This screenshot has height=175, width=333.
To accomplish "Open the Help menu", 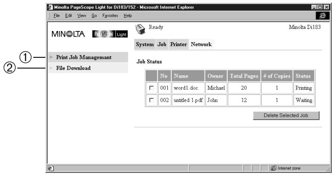I will pos(128,16).
